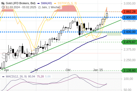This screenshot has height=91, width=137.
Task: Click the (1 Jahr, 1 Woche) period text
Action: 49,7
